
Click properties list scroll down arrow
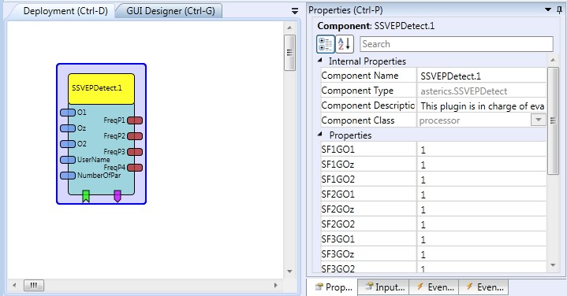click(x=553, y=265)
